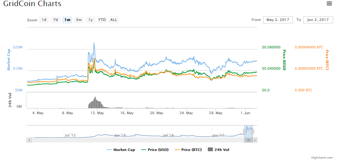The width and height of the screenshot is (339, 160).
Task: Toggle Market Cap series in legend
Action: point(121,150)
